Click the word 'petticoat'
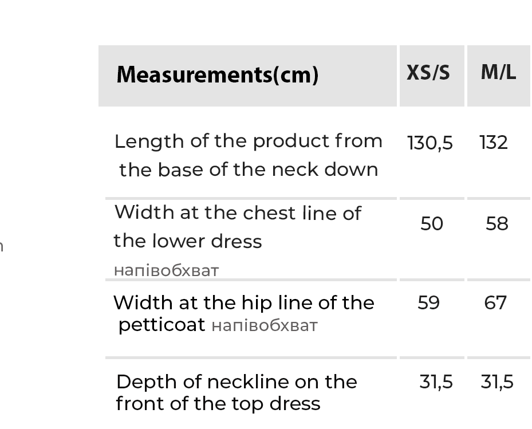The image size is (532, 429). tap(161, 325)
